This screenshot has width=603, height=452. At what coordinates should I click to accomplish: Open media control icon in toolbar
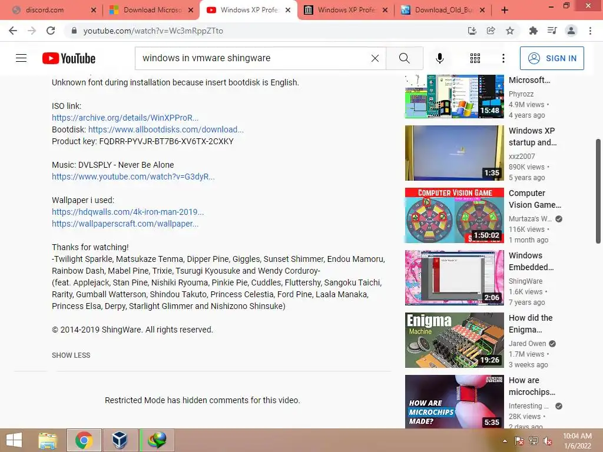click(x=552, y=31)
